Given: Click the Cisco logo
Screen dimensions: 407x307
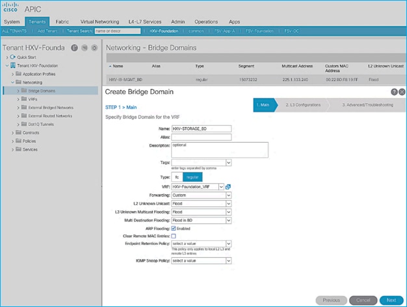Looking at the screenshot, I should coord(10,8).
